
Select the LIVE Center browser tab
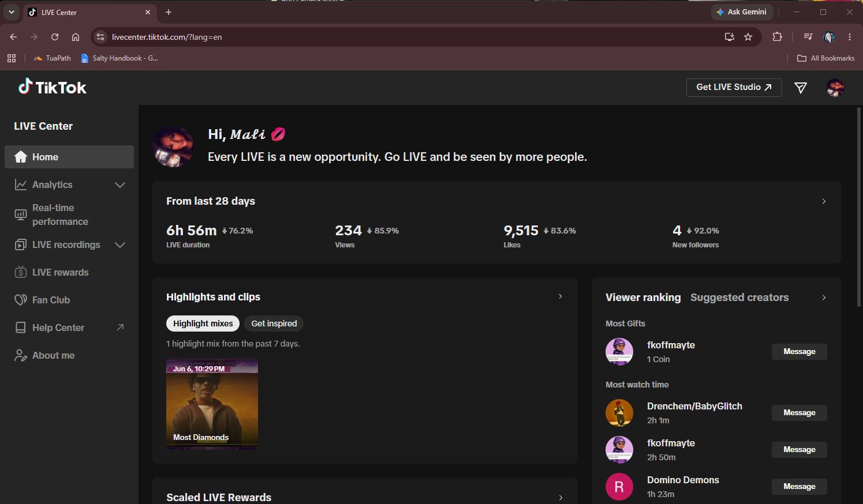pos(89,12)
